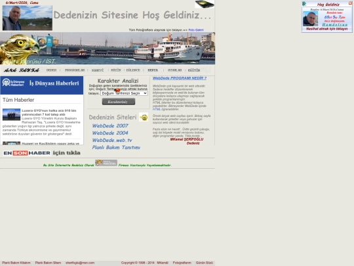The image size is (354, 266).
Task: Click the EN SON HABER banner
Action: 42,153
